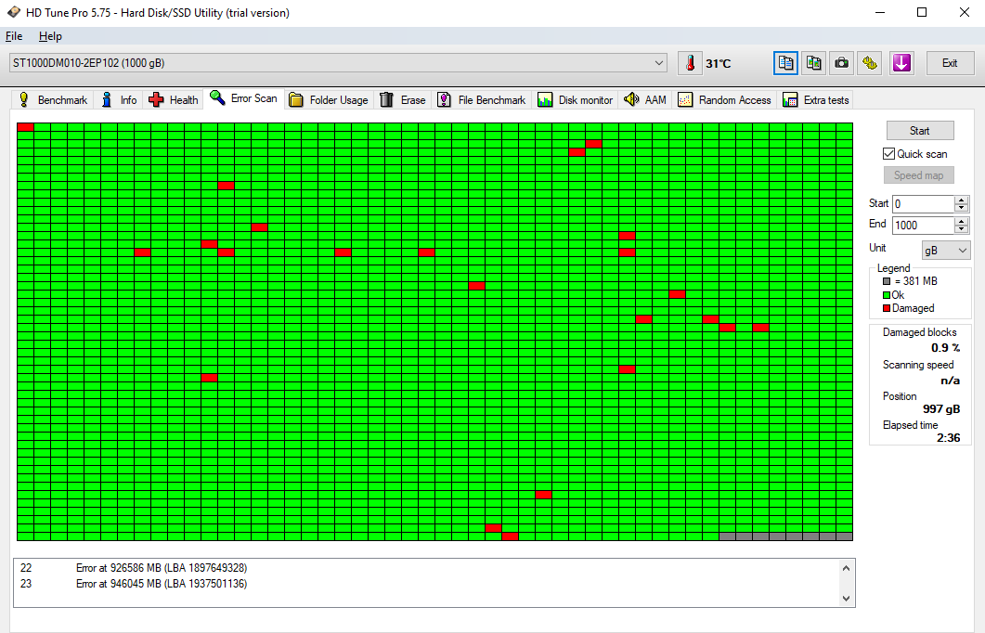Click the temperature thermometer icon
This screenshot has height=633, width=985.
[x=690, y=63]
